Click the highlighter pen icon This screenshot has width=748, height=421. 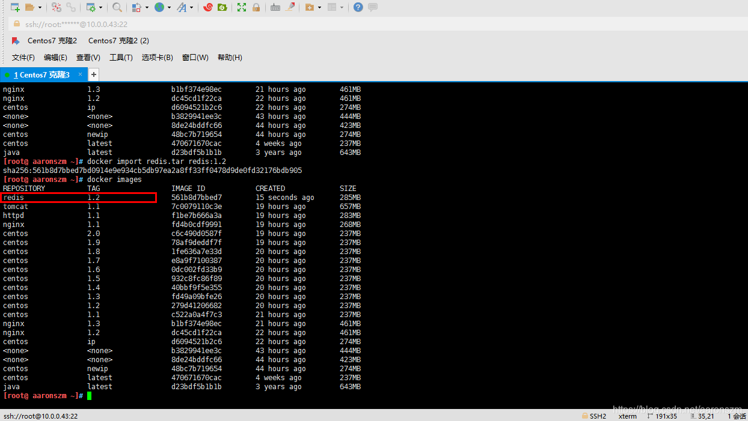[x=290, y=7]
